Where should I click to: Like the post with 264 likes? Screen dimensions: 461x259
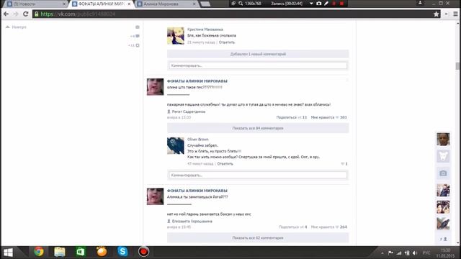(x=328, y=227)
